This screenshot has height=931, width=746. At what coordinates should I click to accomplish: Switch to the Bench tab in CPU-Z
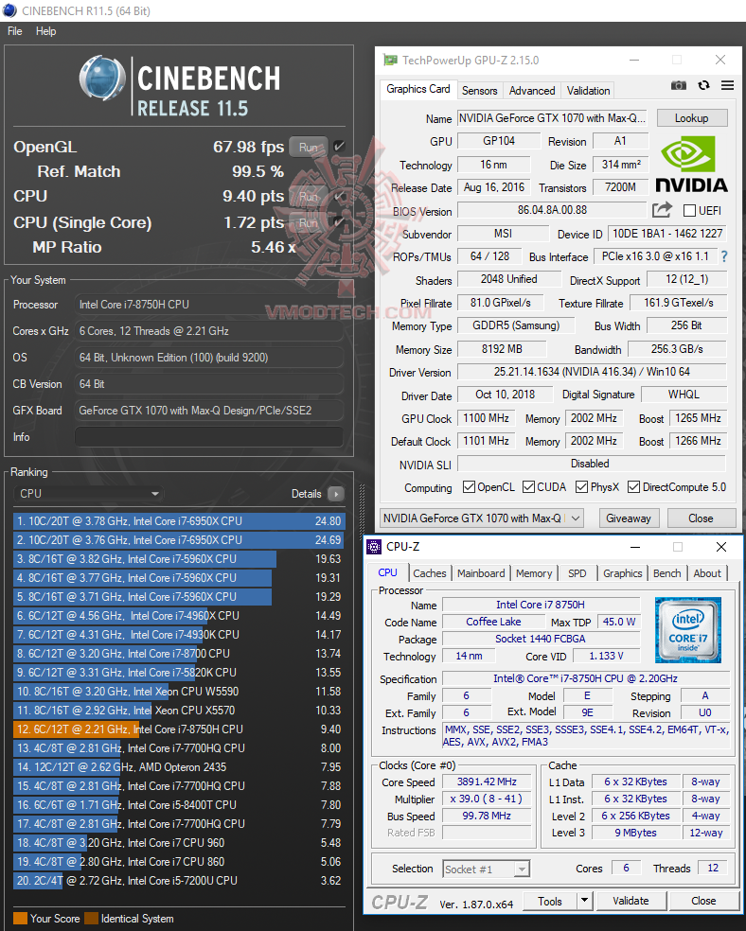pos(667,573)
